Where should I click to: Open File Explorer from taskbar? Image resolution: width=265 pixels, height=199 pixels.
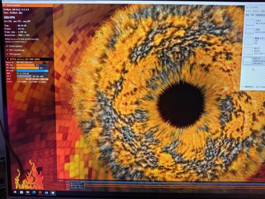pos(28,192)
